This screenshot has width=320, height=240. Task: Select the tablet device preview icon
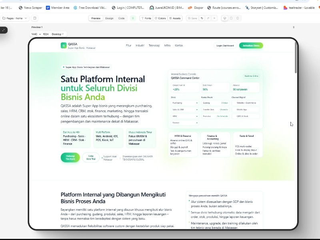(x=231, y=18)
